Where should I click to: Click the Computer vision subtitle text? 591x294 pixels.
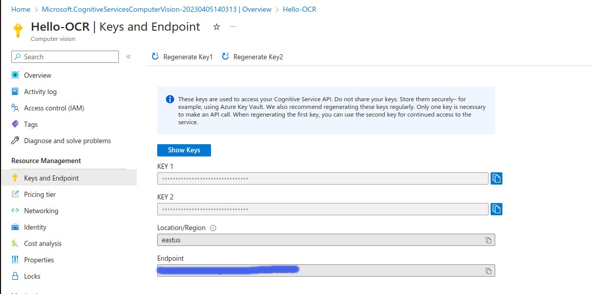pyautogui.click(x=53, y=39)
